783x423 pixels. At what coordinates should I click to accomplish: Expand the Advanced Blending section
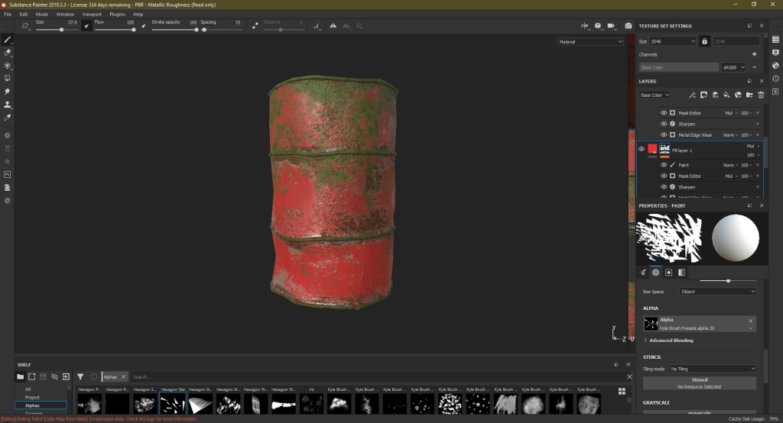(671, 340)
